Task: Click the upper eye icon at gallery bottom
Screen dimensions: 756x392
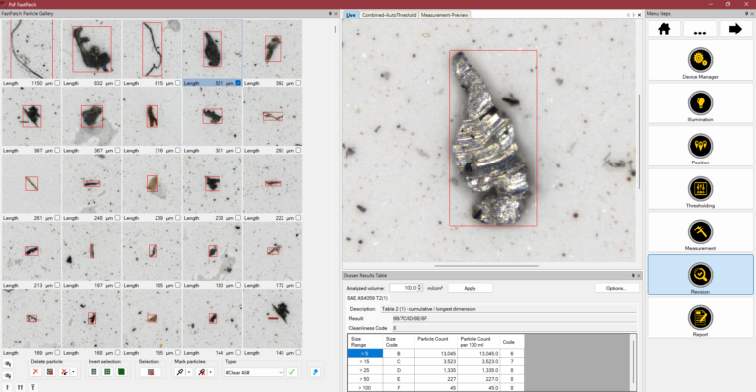Action: [8, 364]
